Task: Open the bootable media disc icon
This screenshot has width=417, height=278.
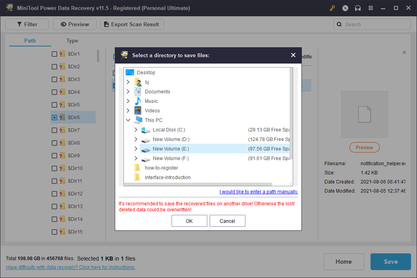Action: [345, 8]
